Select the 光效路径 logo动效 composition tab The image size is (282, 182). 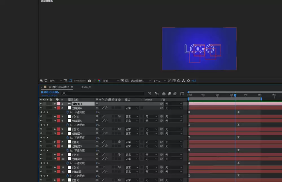pos(59,87)
